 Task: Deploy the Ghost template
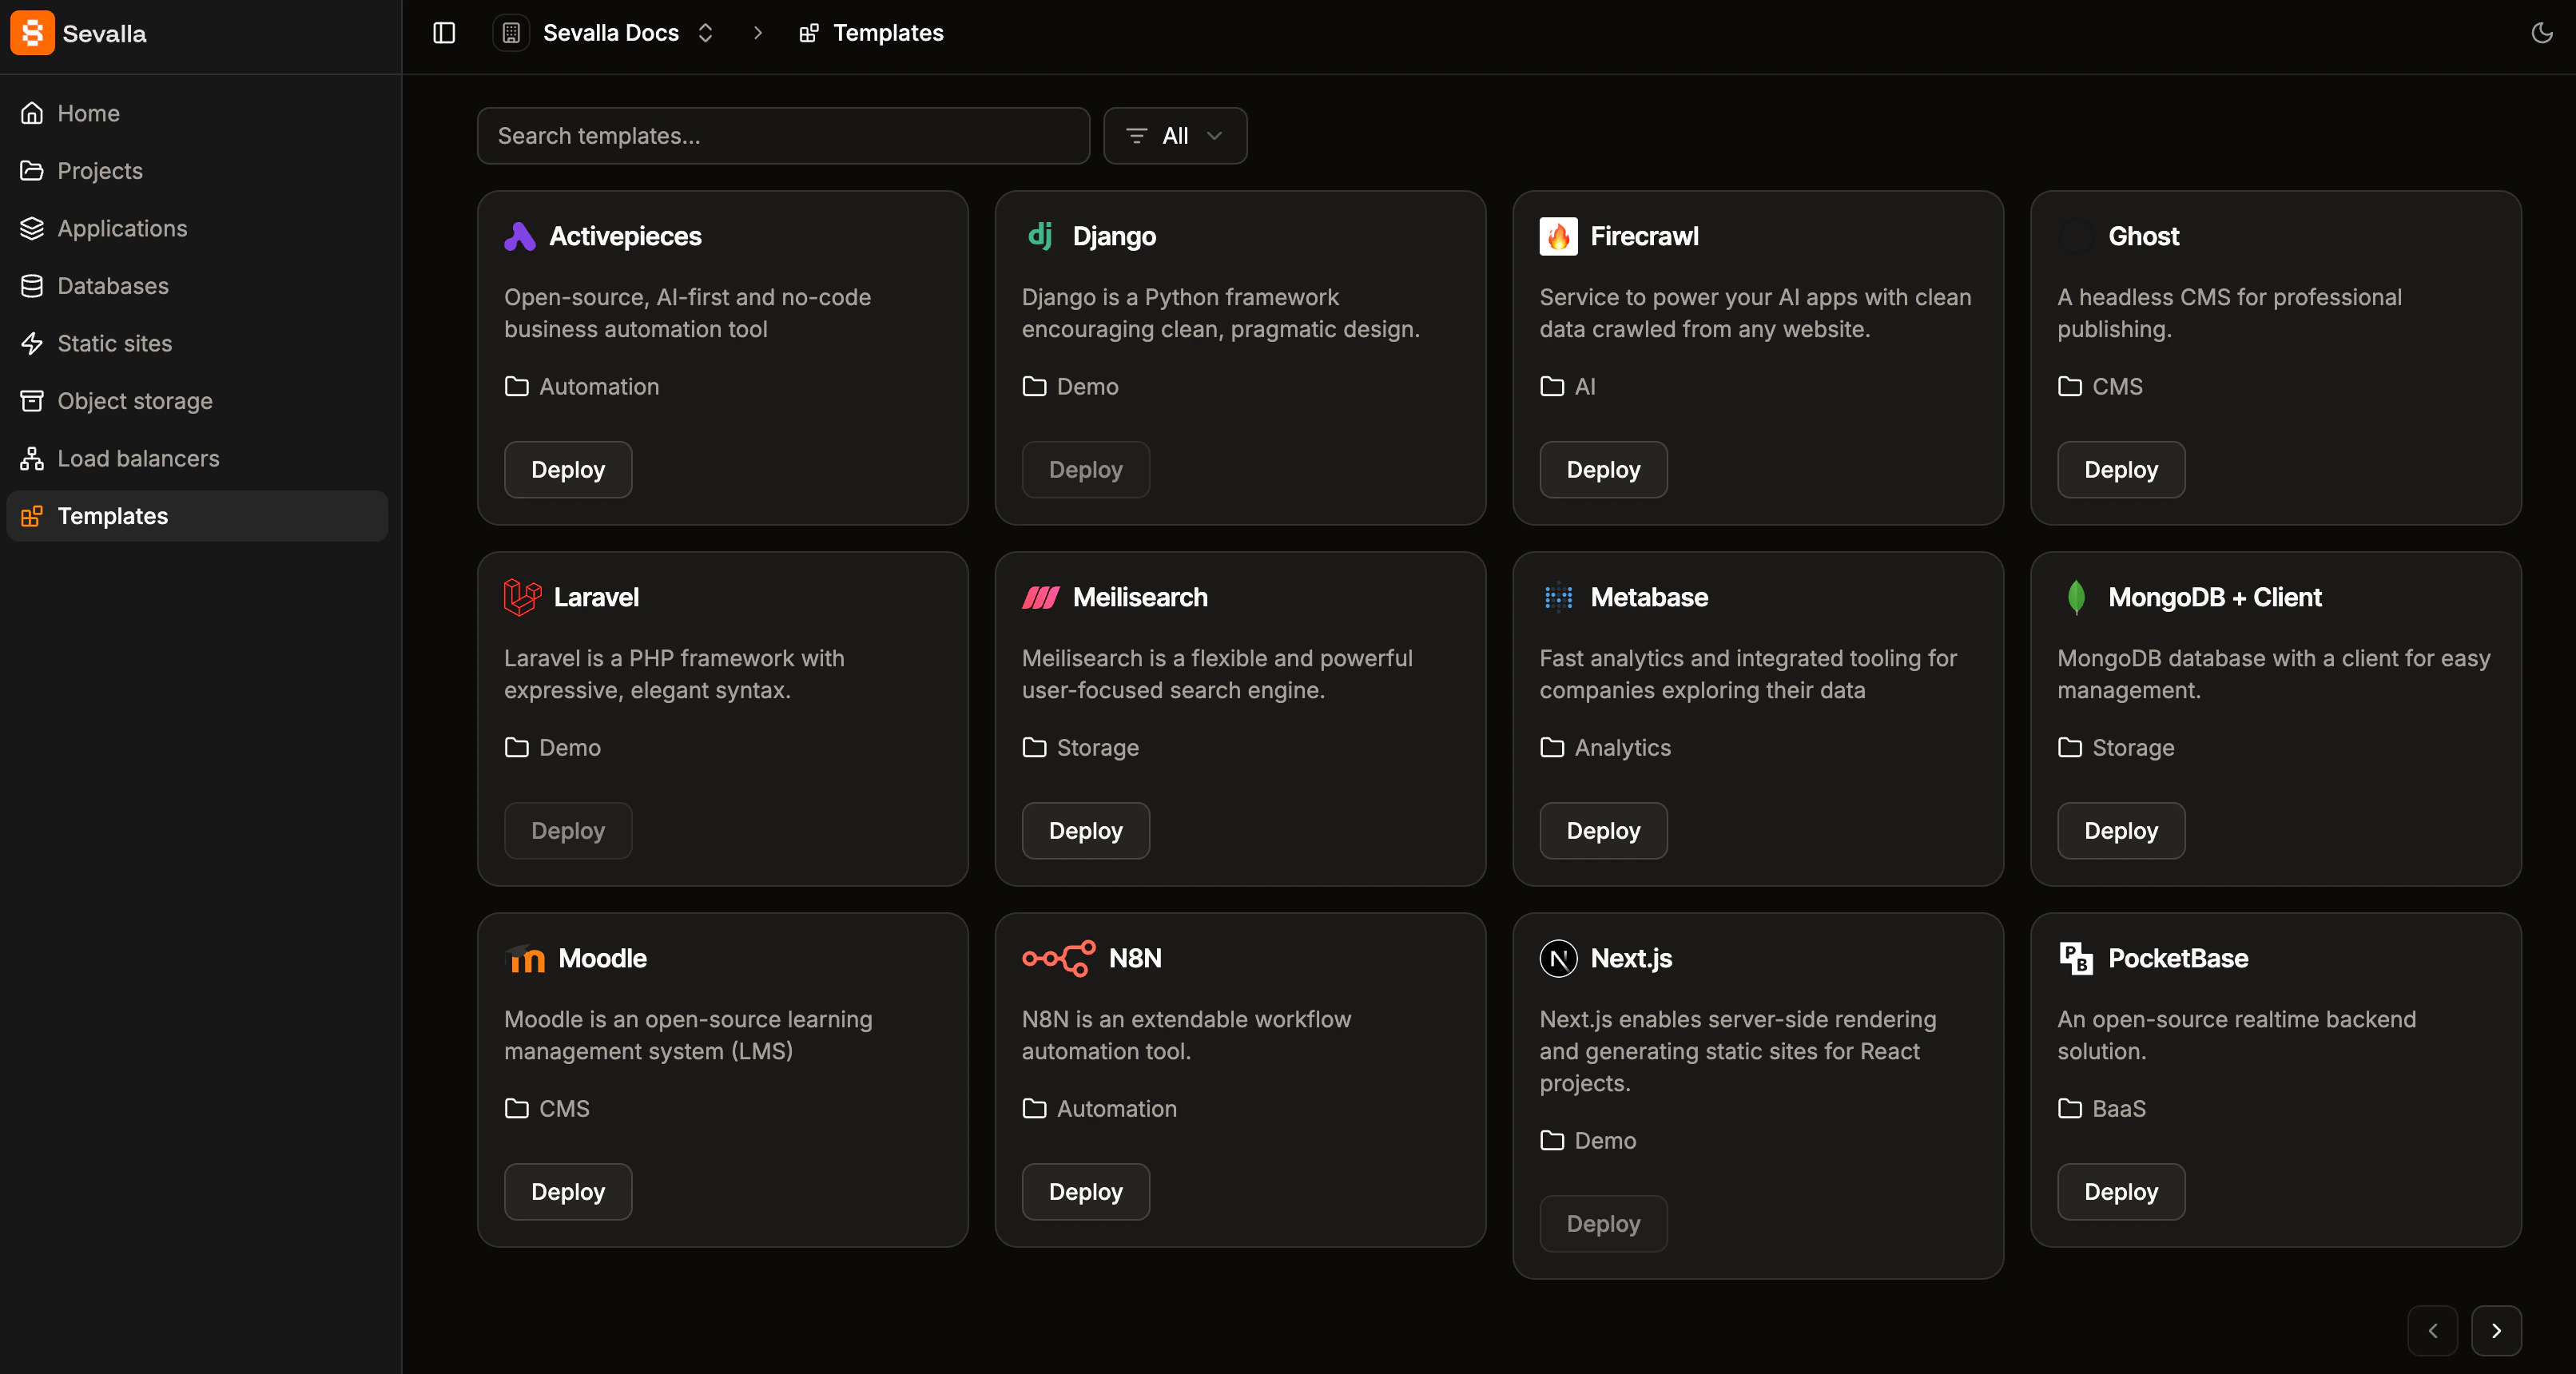2121,470
